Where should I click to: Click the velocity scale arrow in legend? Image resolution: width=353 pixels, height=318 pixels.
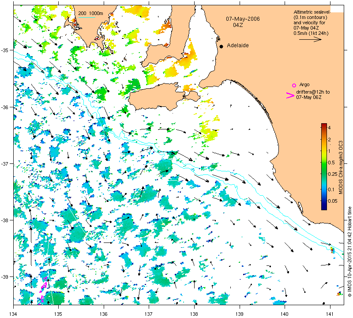310,39
